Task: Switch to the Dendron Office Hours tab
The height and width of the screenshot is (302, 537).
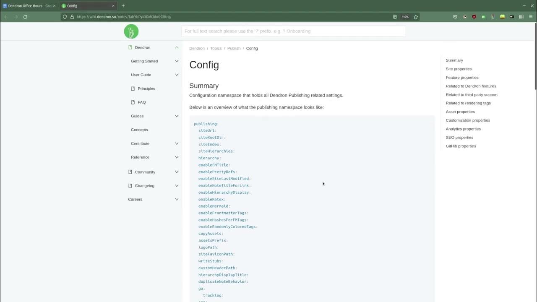Action: [x=29, y=6]
